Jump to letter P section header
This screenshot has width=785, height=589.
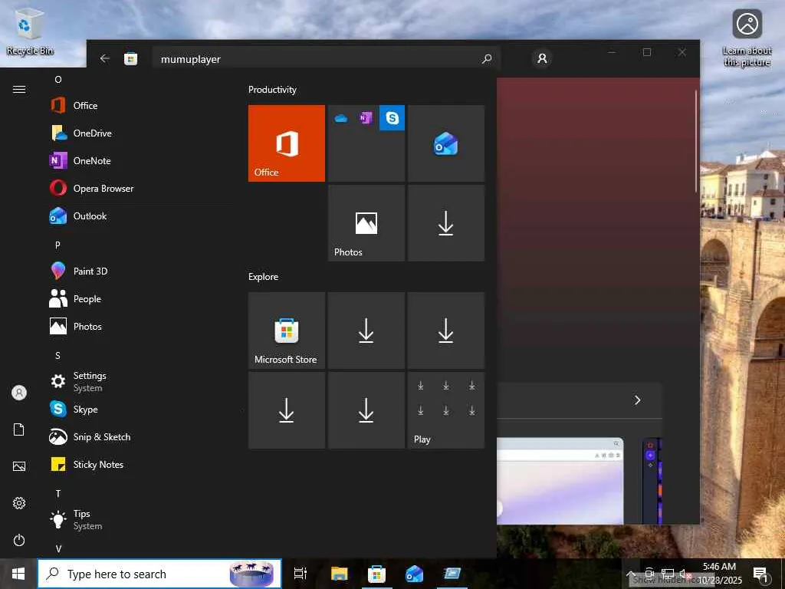(x=57, y=245)
